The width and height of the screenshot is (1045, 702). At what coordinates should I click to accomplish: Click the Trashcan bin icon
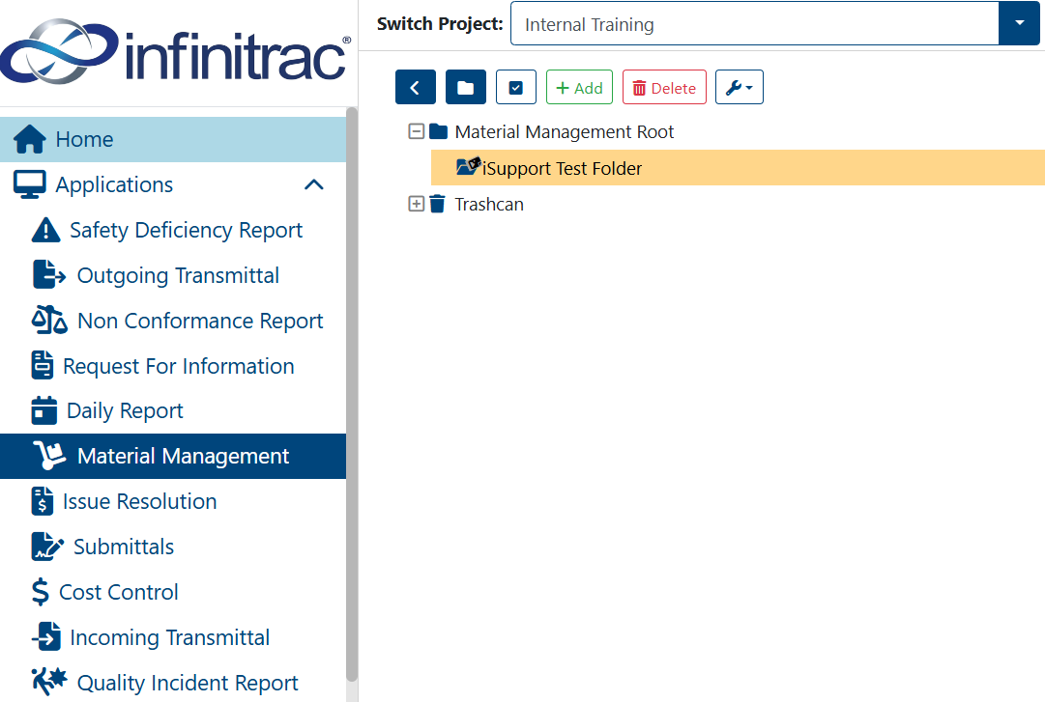pyautogui.click(x=437, y=204)
